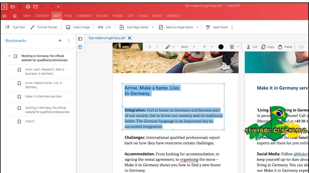
Task: Open the CONNECT tab
Action: (174, 16)
